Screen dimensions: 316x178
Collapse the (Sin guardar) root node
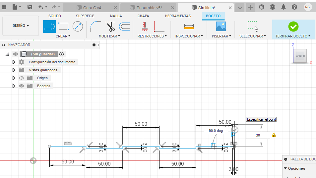pyautogui.click(x=7, y=54)
